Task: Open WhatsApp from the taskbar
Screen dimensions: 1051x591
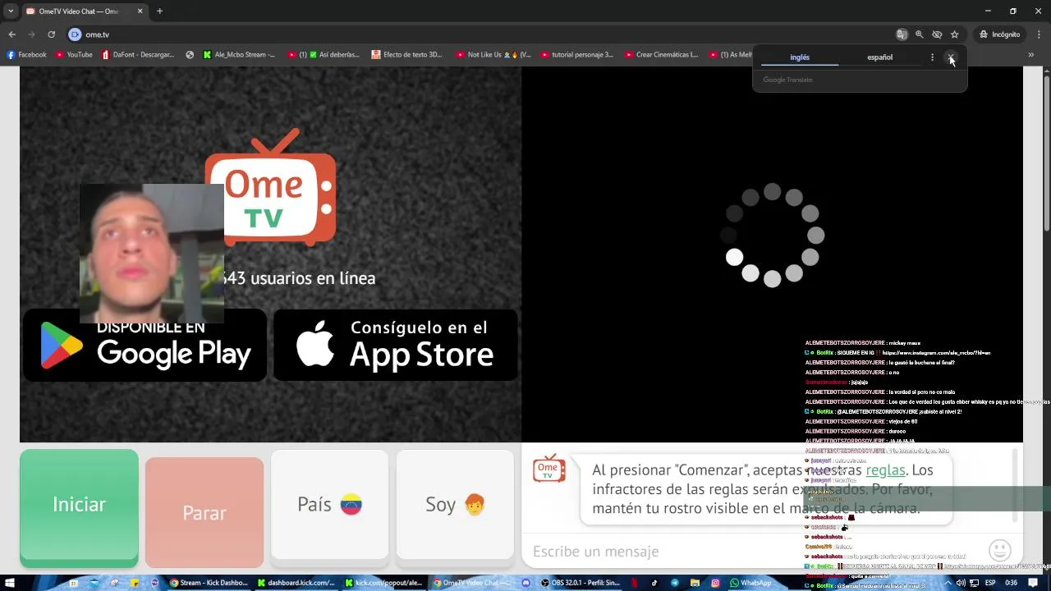Action: pos(751,583)
